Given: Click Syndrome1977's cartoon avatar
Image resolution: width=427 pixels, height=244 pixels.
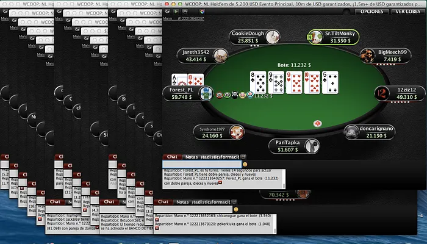Looking at the screenshot, I should tap(237, 132).
